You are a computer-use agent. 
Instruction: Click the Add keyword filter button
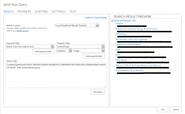click(43, 51)
